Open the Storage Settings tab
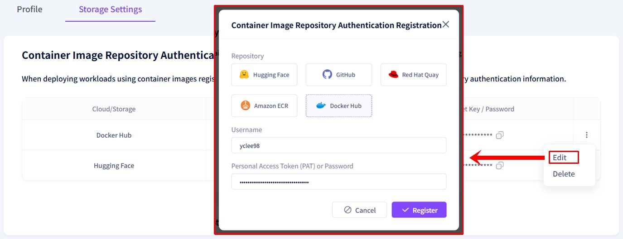Screen dimensions: 623x239 (x=110, y=10)
